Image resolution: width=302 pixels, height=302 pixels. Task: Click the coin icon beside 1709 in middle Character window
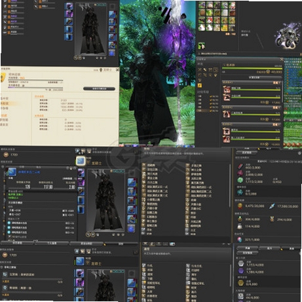(x=6, y=155)
